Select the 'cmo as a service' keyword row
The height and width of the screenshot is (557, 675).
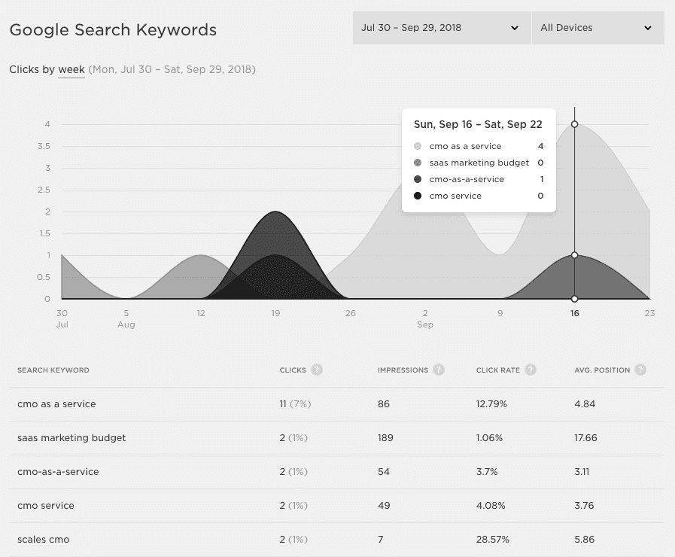(x=56, y=404)
